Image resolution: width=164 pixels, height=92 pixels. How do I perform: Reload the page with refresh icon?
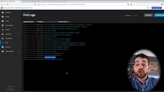tap(8, 4)
